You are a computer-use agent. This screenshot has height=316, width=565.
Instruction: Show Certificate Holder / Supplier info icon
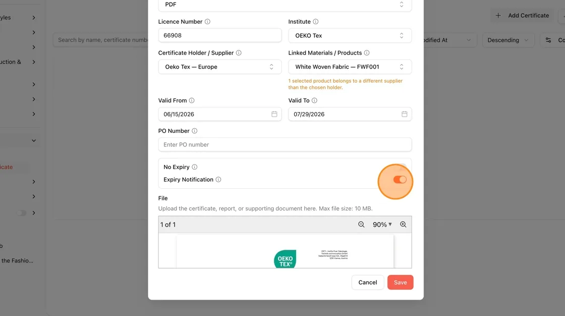239,53
